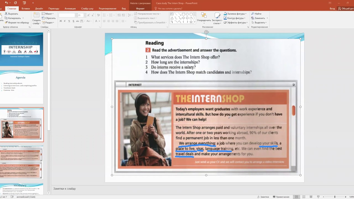Start slideshow from Quick Access toolbar icon
354x199 pixels.
point(24,3)
